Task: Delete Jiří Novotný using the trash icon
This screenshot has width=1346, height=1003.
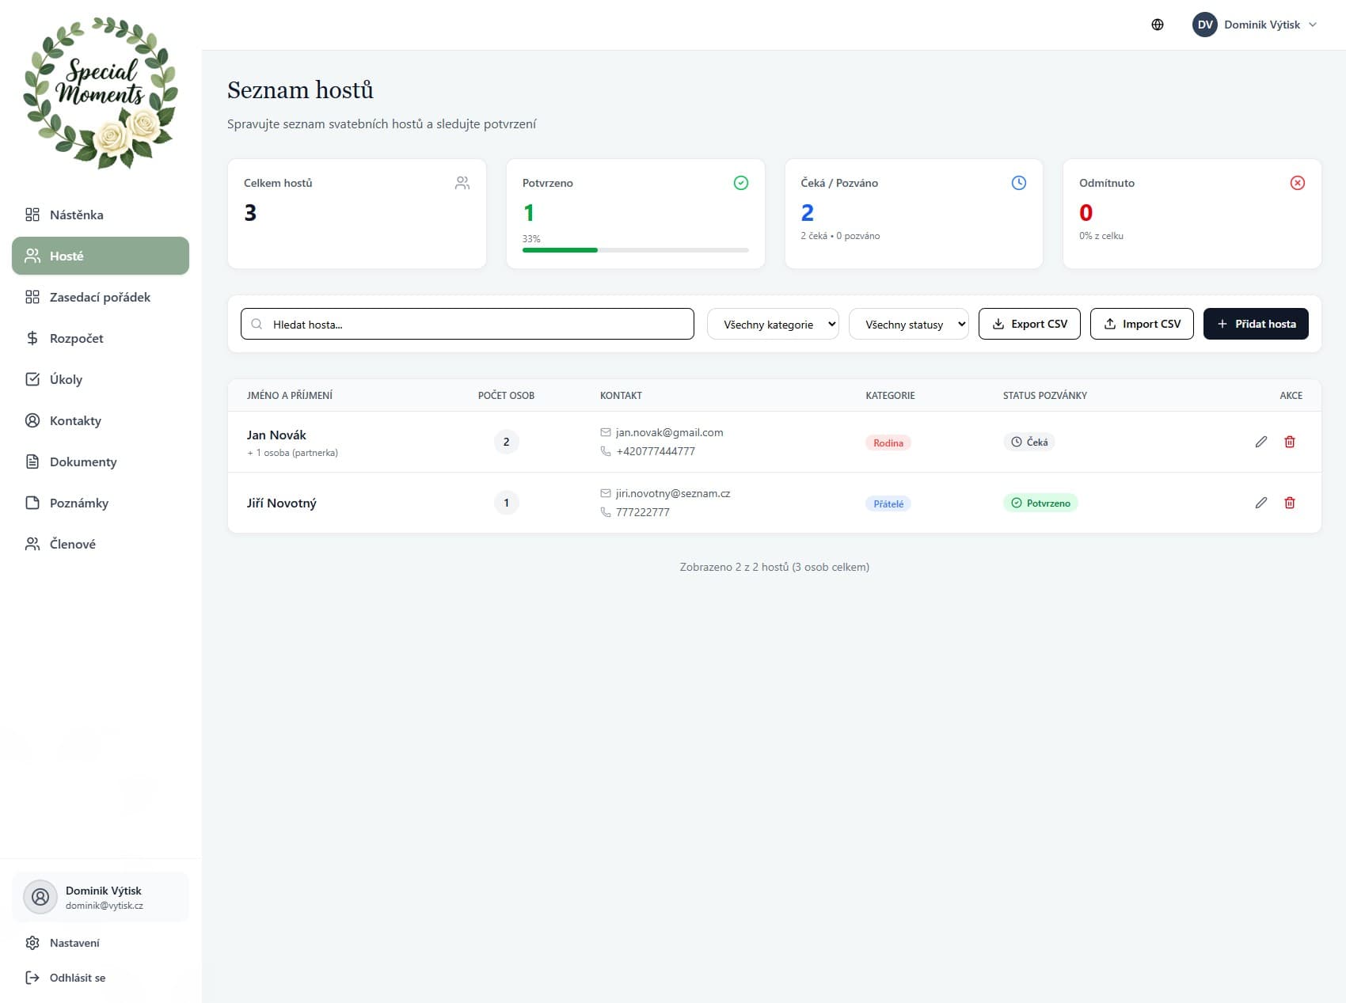Action: point(1289,503)
